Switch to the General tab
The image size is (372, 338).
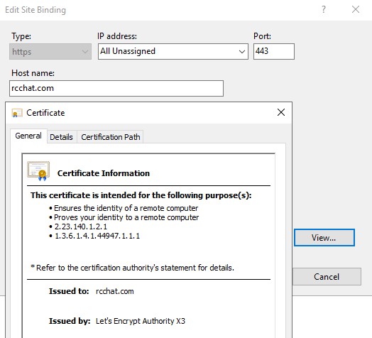click(x=28, y=136)
